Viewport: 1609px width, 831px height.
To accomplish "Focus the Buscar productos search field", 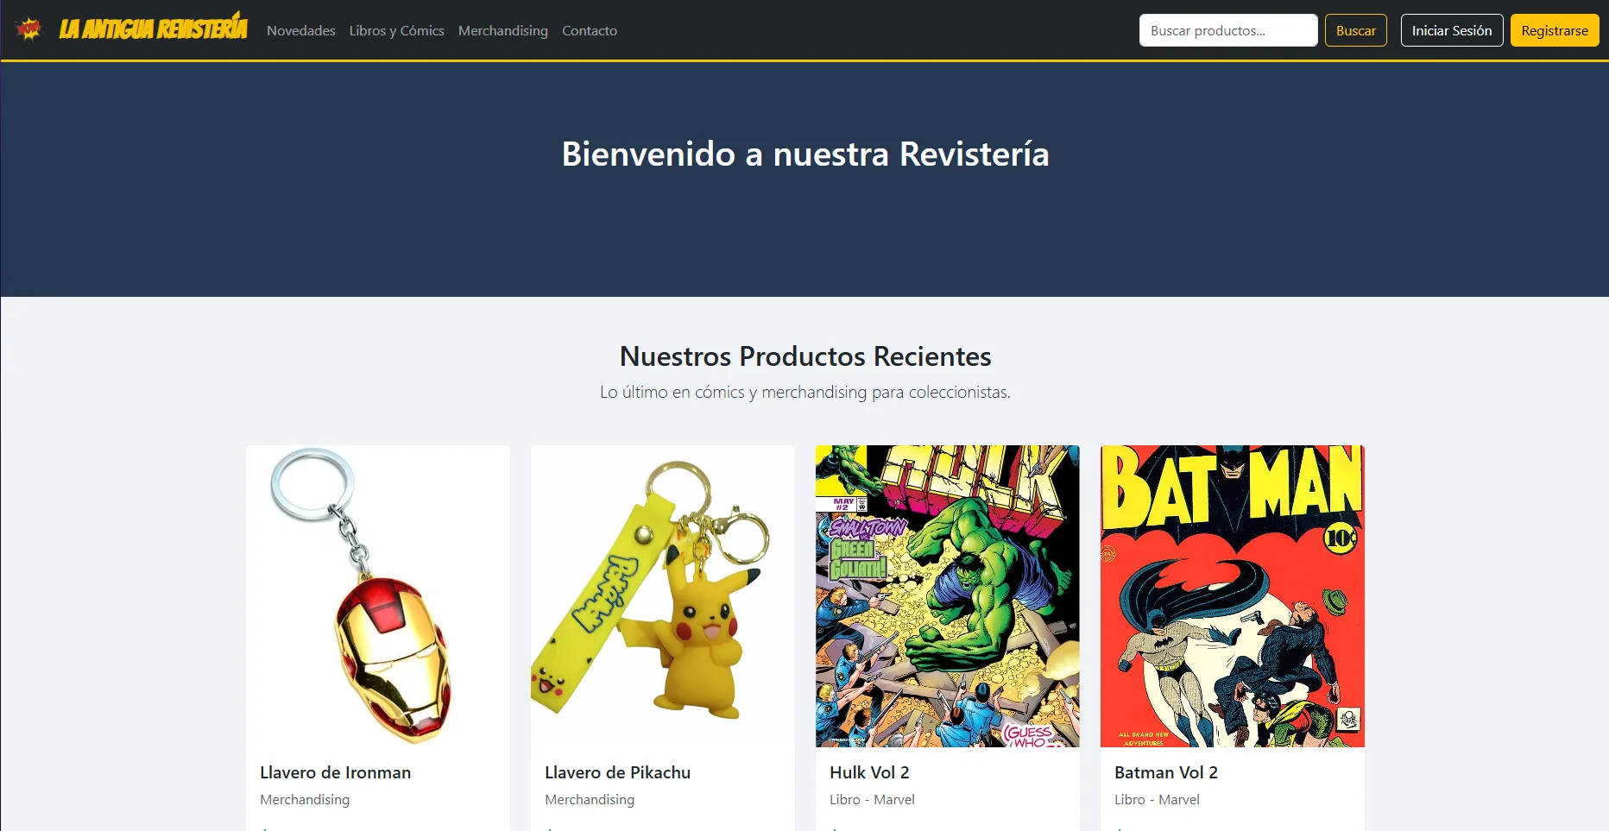I will tap(1227, 31).
